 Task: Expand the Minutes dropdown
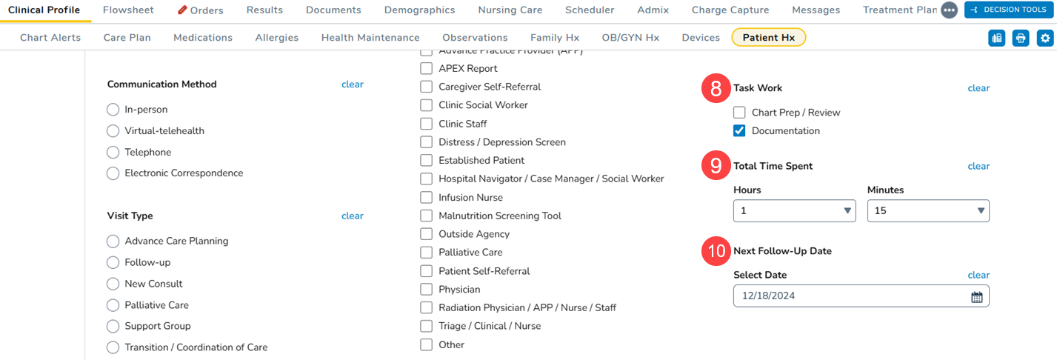[928, 211]
